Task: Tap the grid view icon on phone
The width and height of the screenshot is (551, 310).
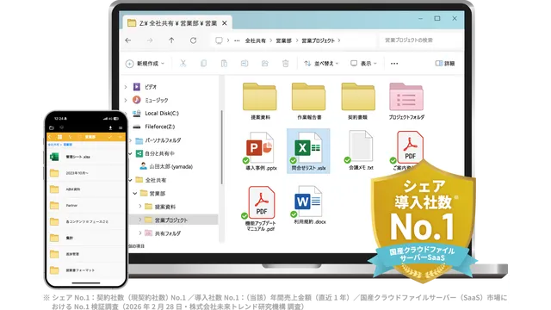Action: 59,137
